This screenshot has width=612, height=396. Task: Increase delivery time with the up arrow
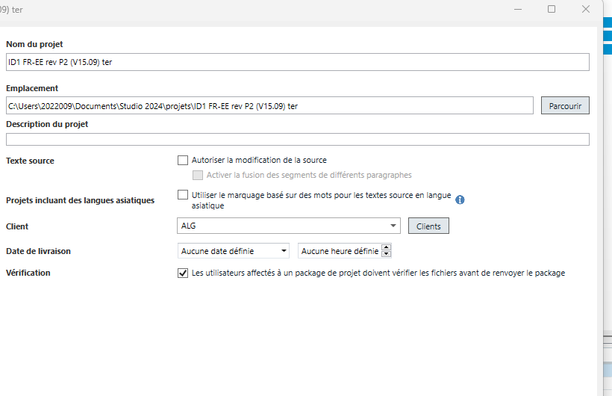pyautogui.click(x=387, y=247)
